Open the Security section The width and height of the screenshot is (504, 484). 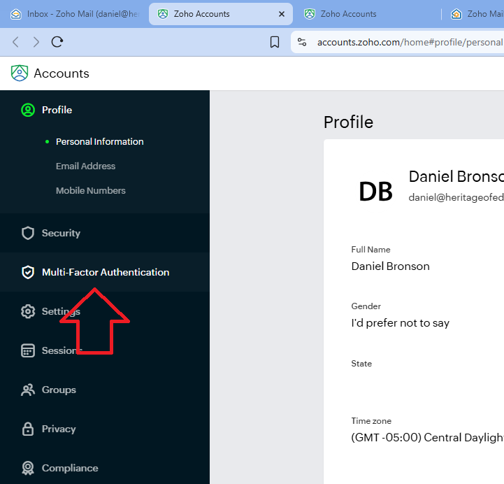click(61, 233)
